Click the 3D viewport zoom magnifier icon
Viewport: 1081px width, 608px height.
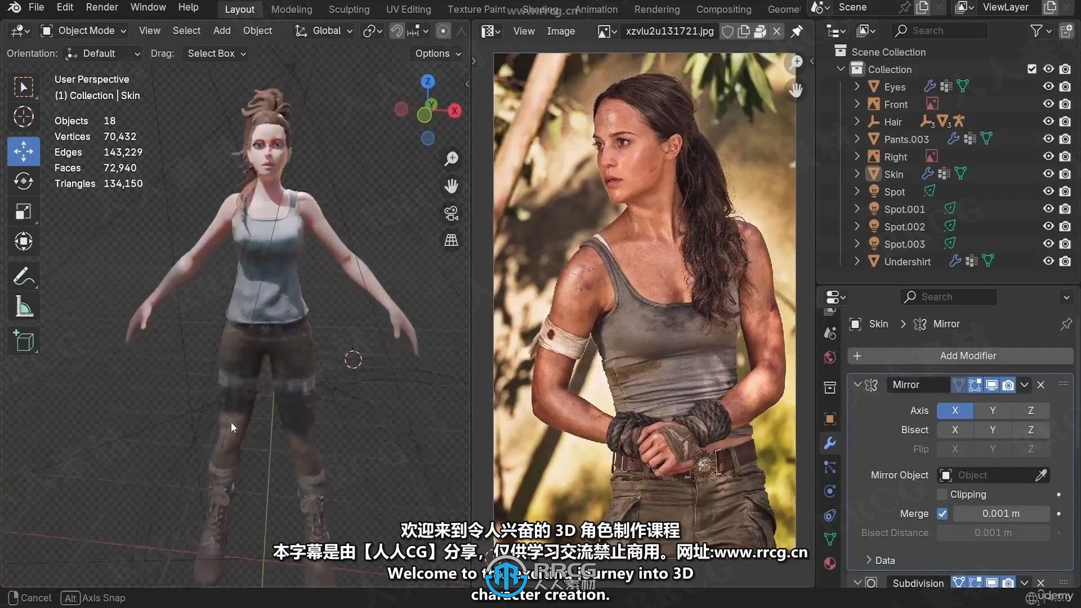click(451, 159)
